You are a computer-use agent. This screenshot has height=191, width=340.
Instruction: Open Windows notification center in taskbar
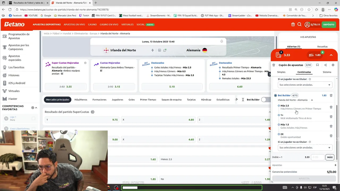334,188
